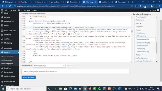
Task: Open Tracker.php file
Action: (x=139, y=20)
